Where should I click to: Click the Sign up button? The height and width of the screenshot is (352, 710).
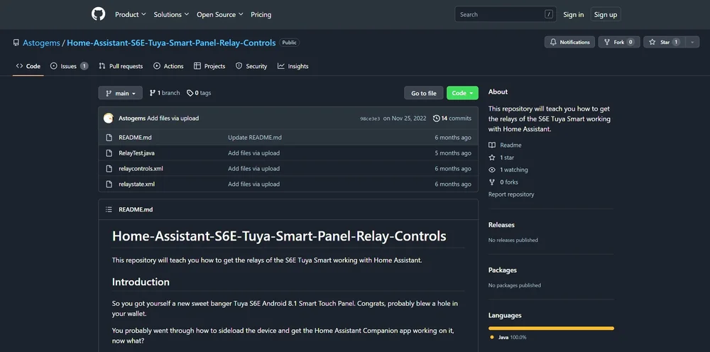tap(606, 14)
